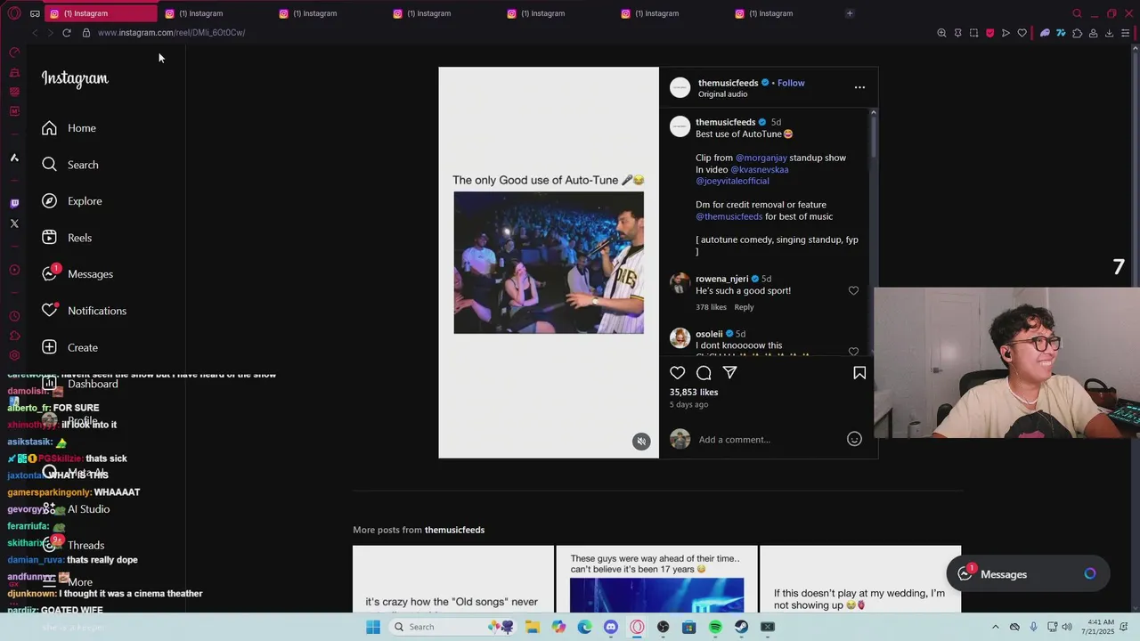1140x641 pixels.
Task: Open the Notifications panel
Action: point(84,311)
